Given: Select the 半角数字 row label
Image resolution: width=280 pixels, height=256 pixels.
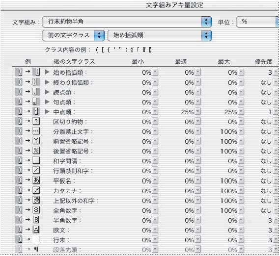Looking at the screenshot, I should click(x=67, y=220).
